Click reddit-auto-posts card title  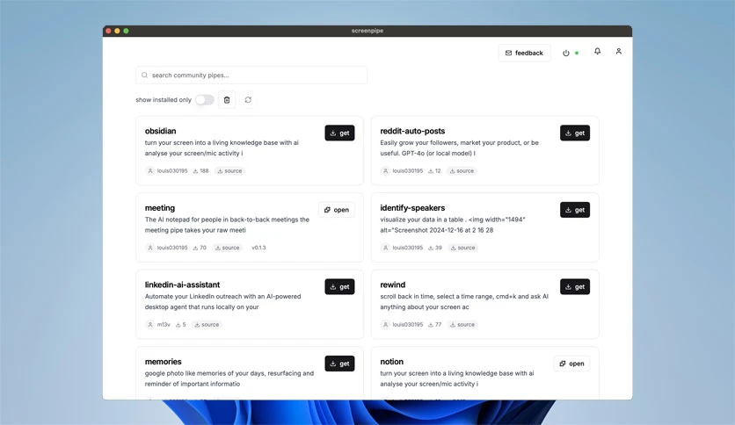[x=412, y=131]
